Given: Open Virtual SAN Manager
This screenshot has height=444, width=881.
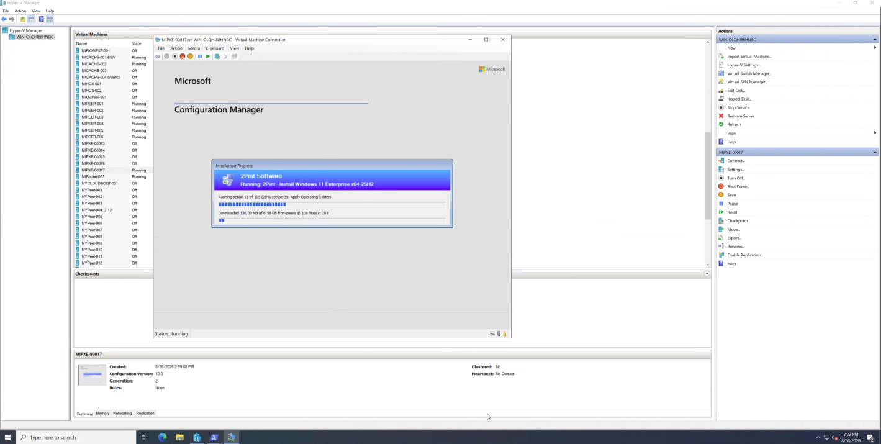Looking at the screenshot, I should click(747, 81).
